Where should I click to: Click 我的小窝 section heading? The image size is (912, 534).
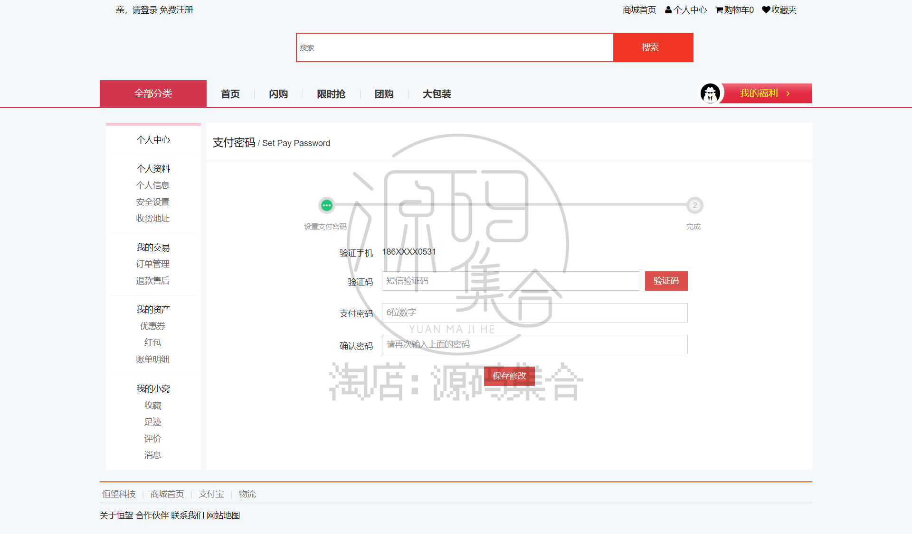(x=153, y=389)
